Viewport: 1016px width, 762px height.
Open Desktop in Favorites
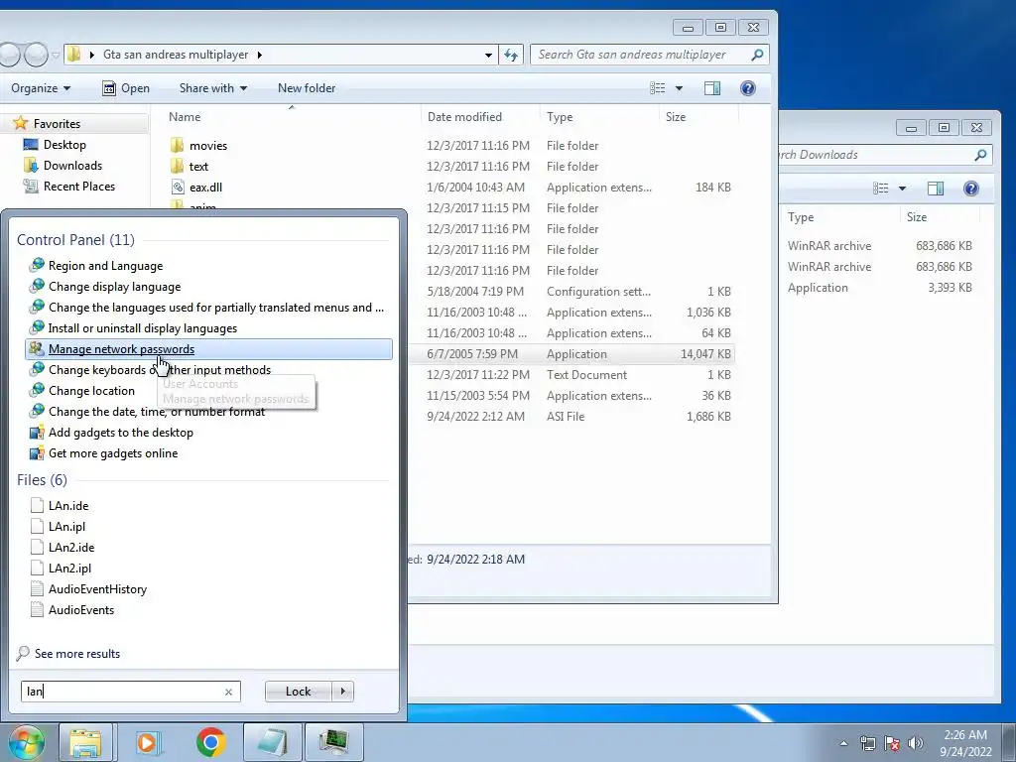[64, 145]
